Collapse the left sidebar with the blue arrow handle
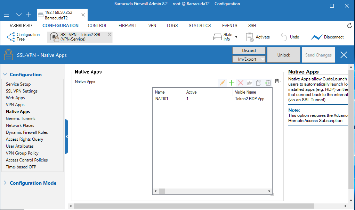 pyautogui.click(x=66, y=137)
